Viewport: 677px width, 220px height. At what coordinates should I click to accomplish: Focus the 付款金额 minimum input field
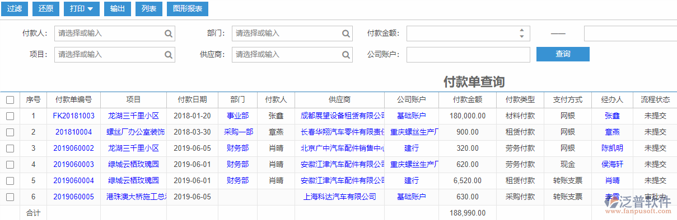click(468, 34)
